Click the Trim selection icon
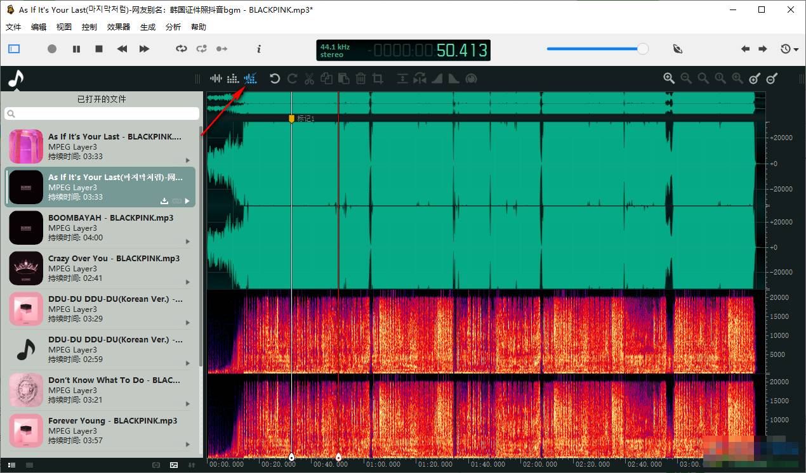806x473 pixels. coord(378,78)
